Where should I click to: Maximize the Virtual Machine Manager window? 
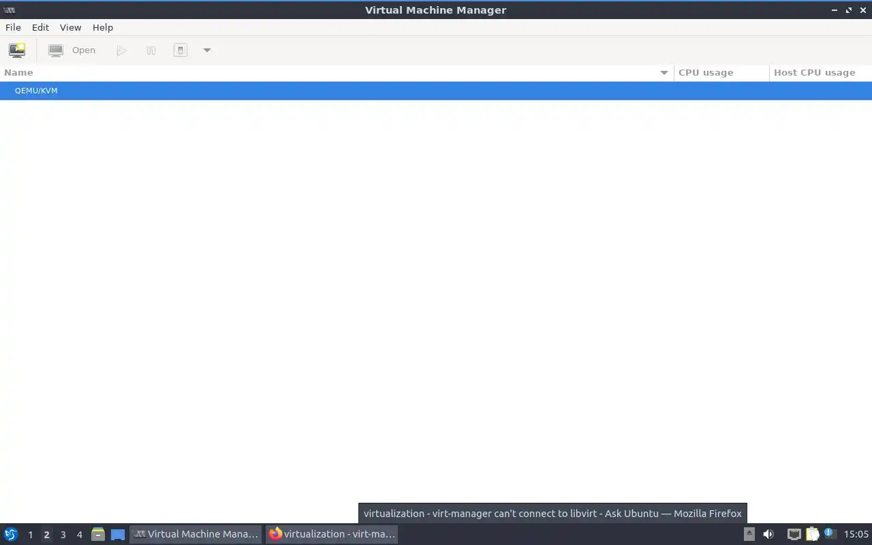click(849, 10)
